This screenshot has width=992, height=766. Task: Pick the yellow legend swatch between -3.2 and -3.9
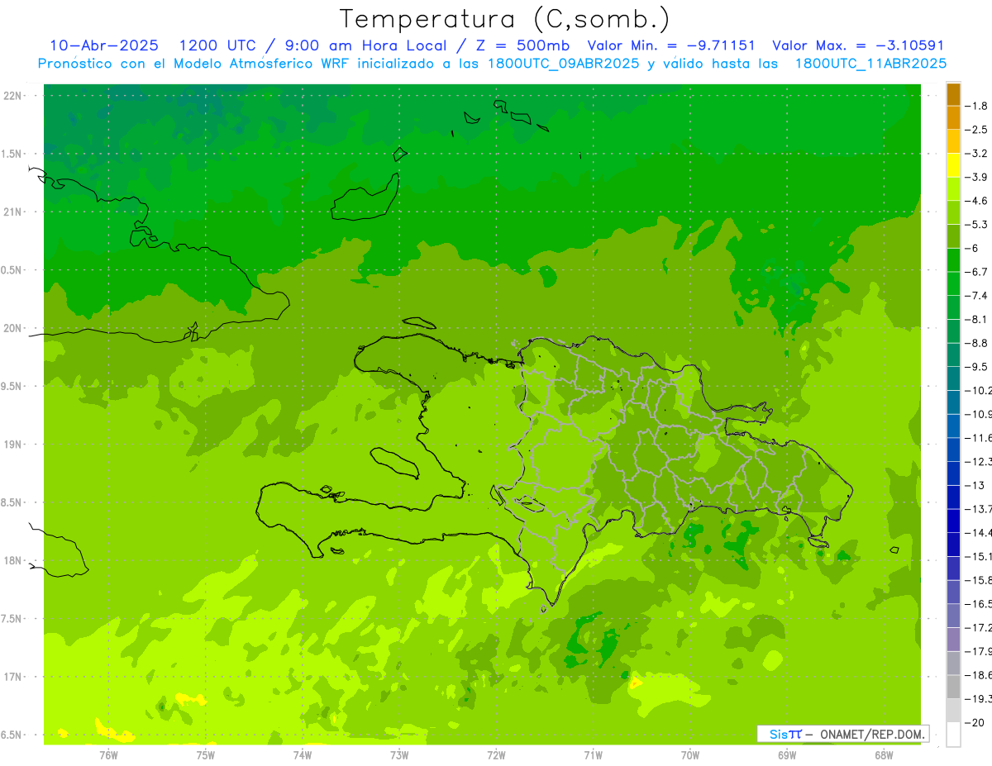point(953,165)
